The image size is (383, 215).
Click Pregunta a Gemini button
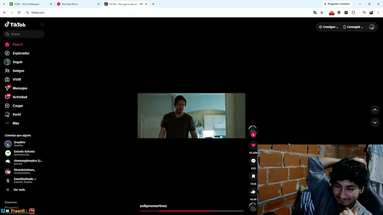point(337,4)
